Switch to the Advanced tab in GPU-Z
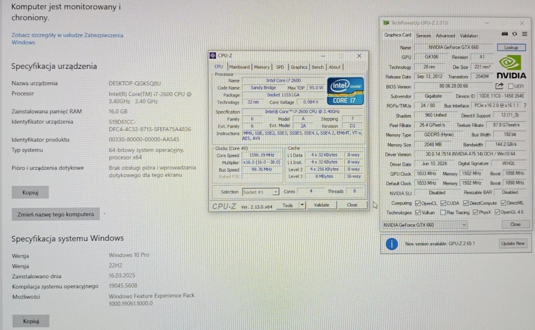This screenshot has height=330, width=535. [x=446, y=36]
